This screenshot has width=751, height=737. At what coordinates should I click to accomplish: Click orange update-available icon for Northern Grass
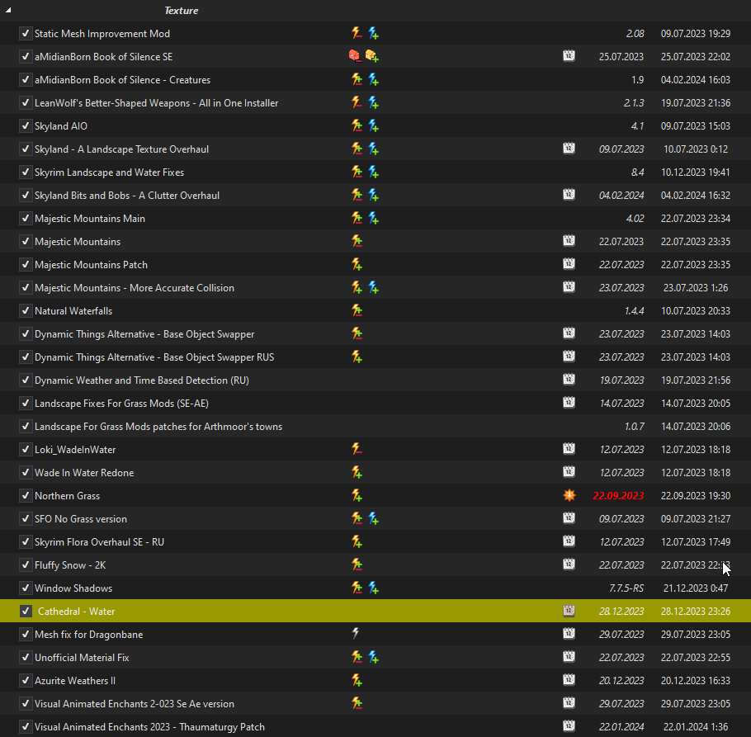(x=569, y=495)
